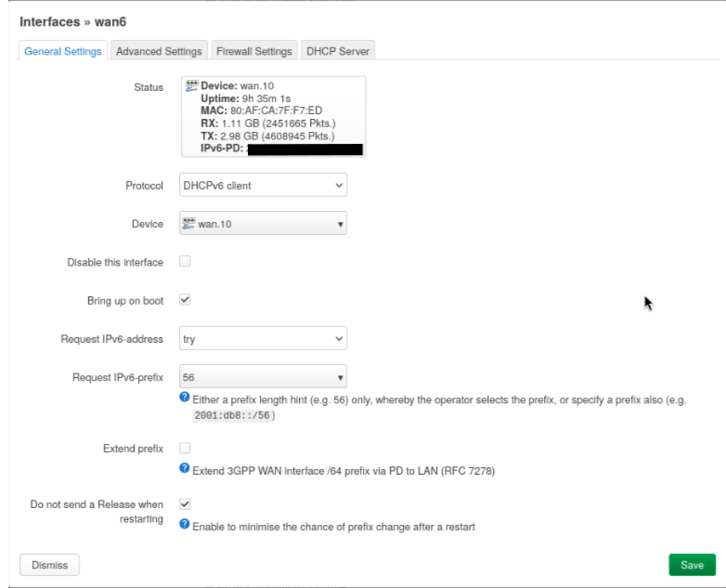This screenshot has width=726, height=588.
Task: Open the DHCP Server tab
Action: [338, 51]
